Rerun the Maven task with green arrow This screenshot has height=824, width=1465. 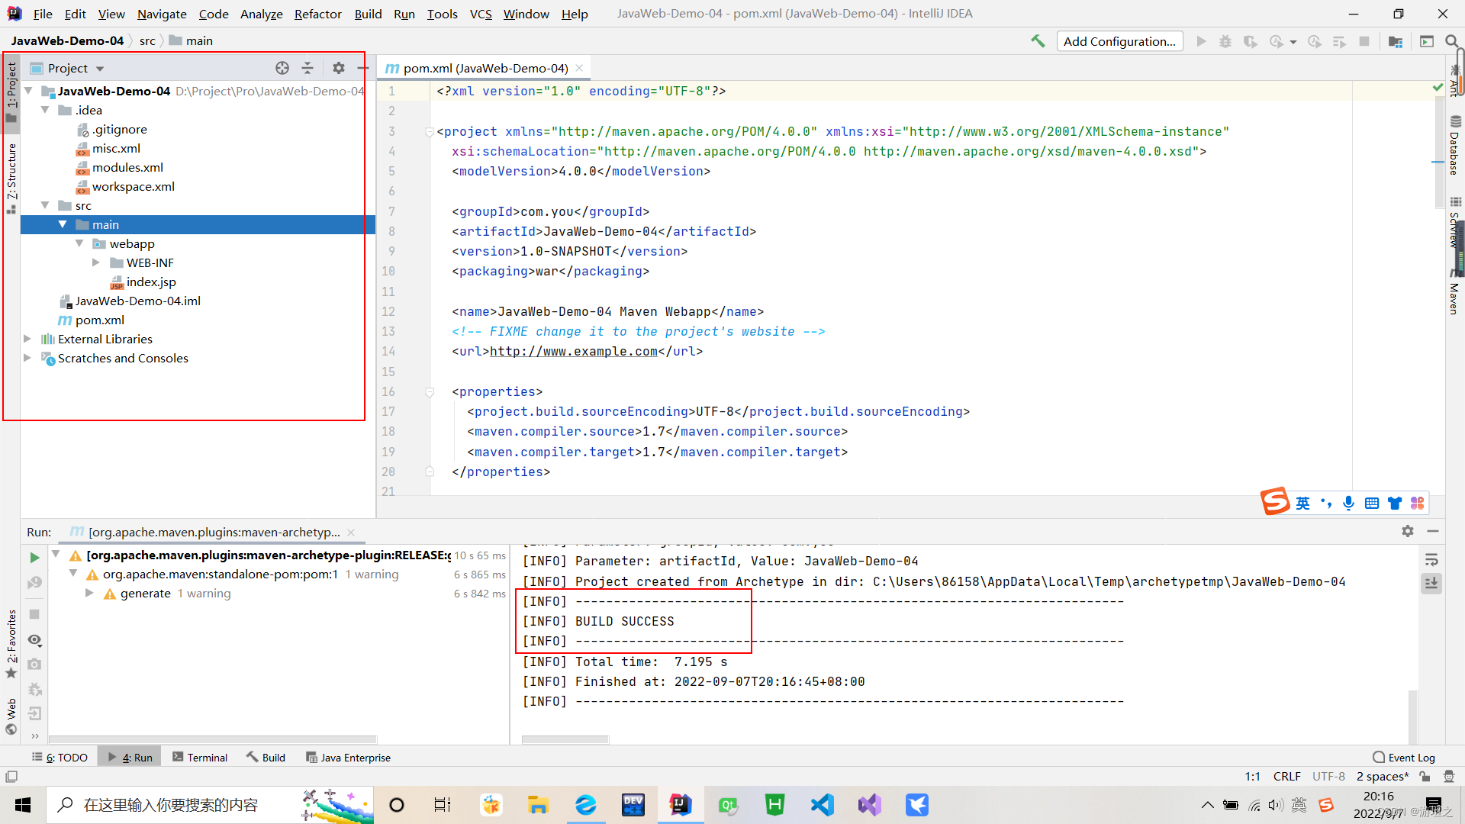coord(34,558)
